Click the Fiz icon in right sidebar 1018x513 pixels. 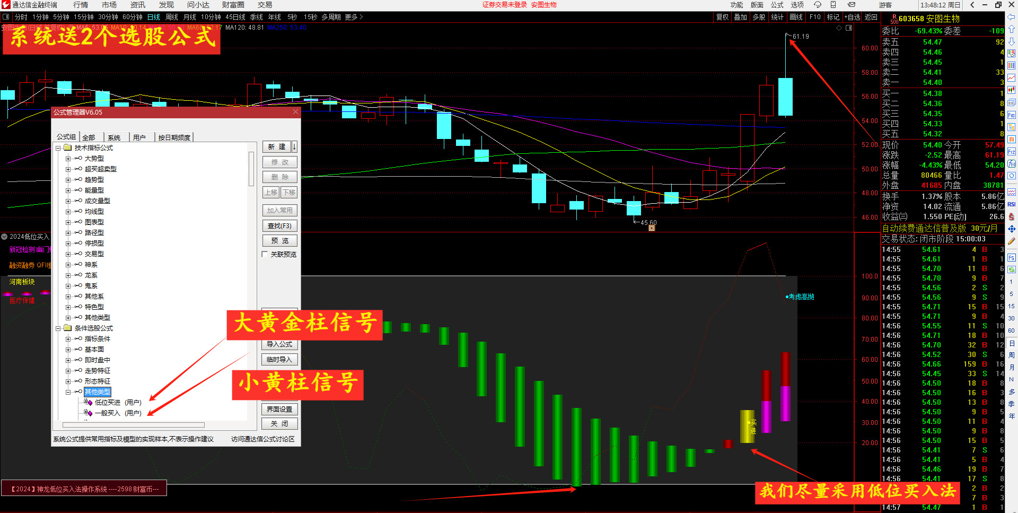coord(1012,151)
